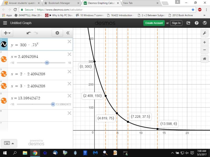Open File Explorer from the taskbar
210x157 pixels.
point(25,153)
